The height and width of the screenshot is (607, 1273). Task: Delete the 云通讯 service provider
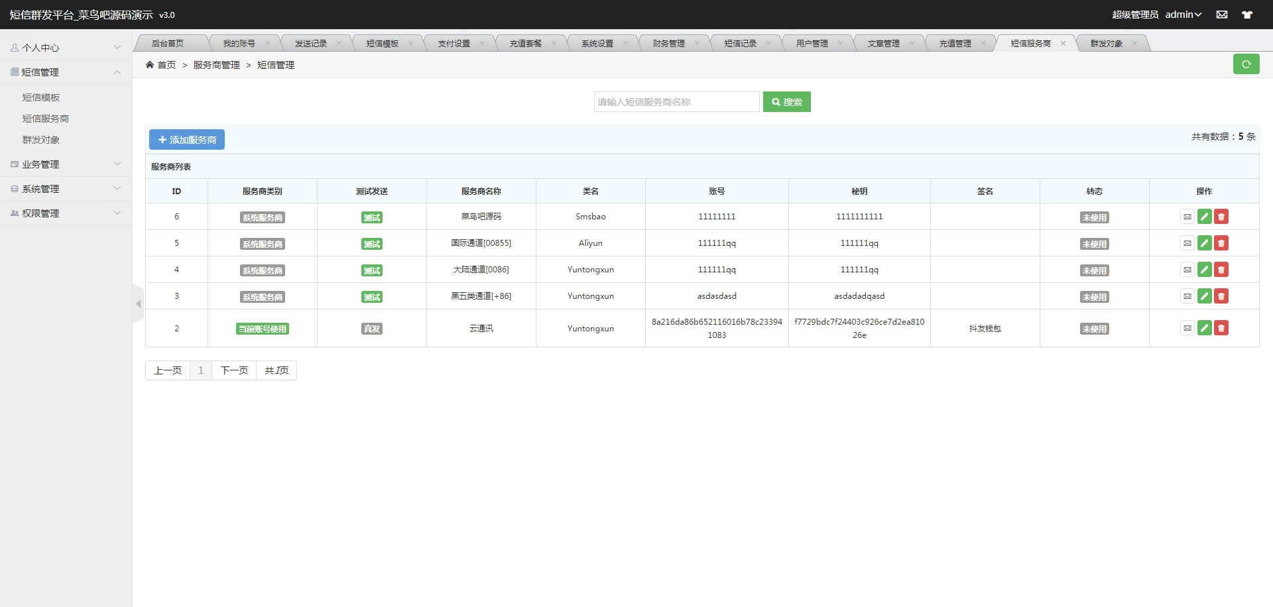pos(1221,327)
